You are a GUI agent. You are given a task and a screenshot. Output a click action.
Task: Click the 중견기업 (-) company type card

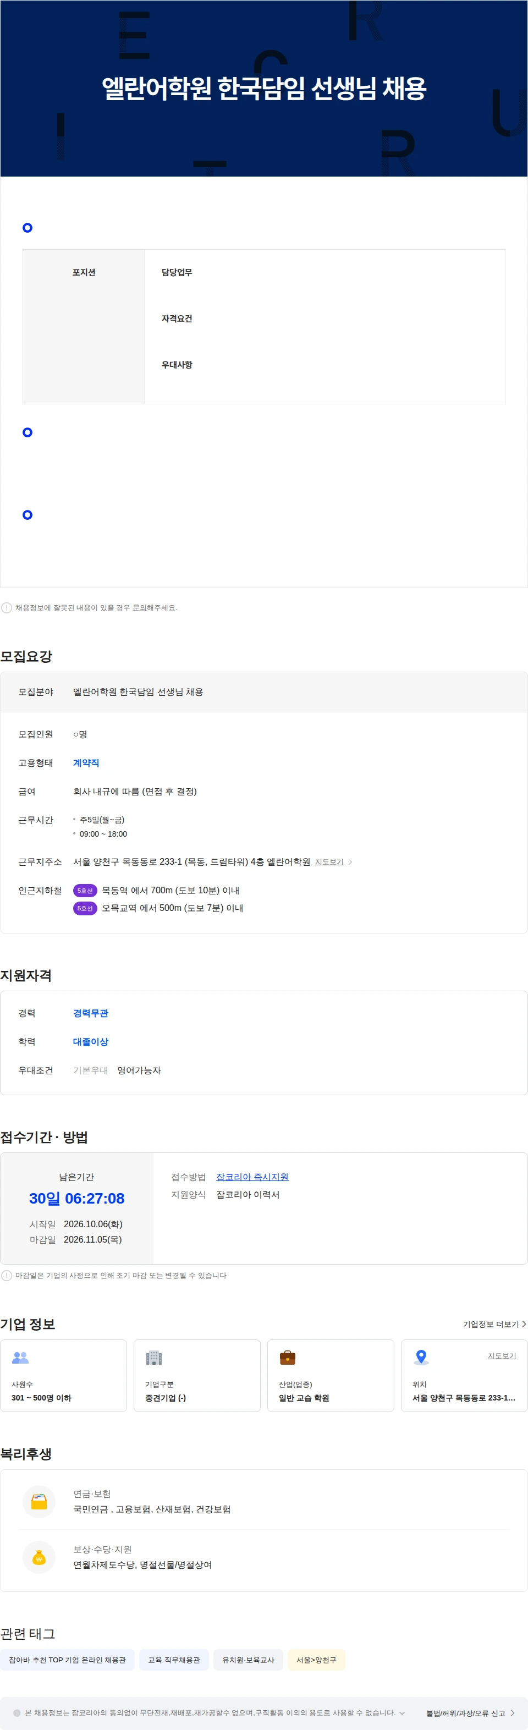point(197,1375)
